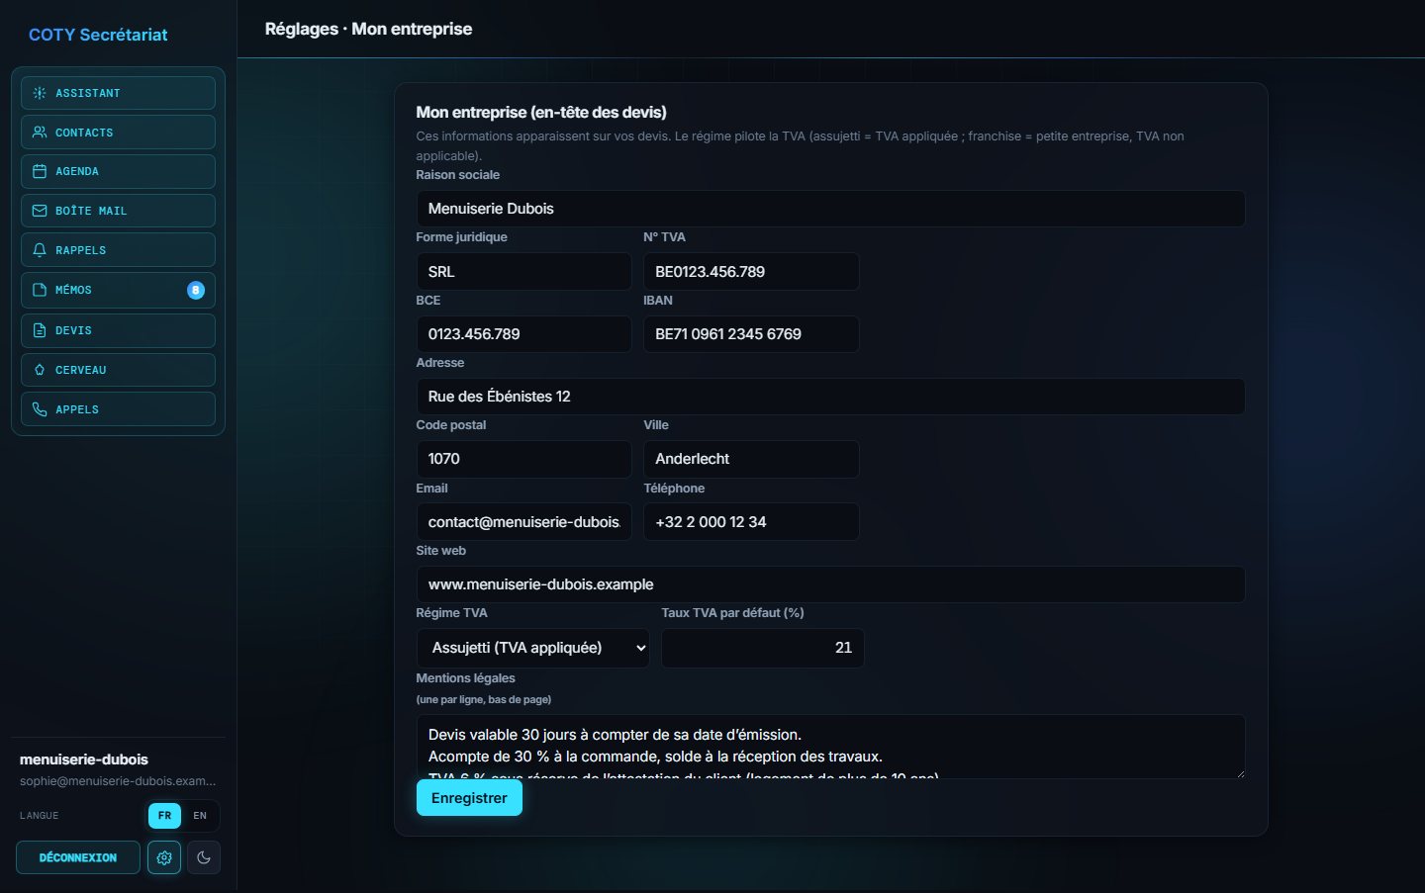This screenshot has width=1425, height=893.
Task: Open the Appels section
Action: [118, 409]
